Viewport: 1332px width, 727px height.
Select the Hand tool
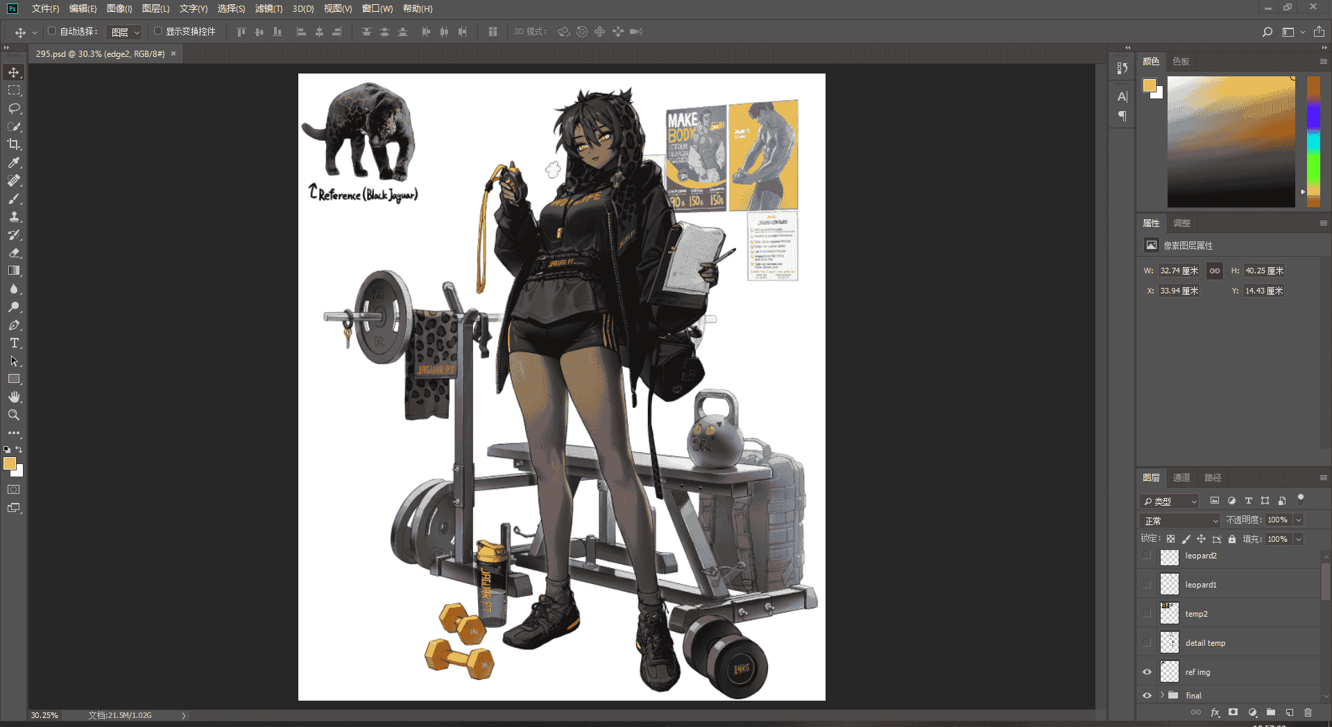(x=14, y=397)
